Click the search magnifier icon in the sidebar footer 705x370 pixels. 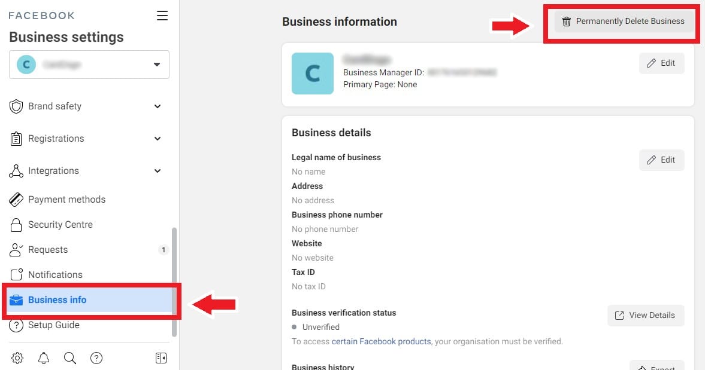pos(70,358)
